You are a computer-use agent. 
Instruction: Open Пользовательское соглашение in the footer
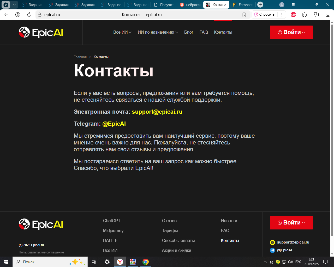[x=41, y=252]
